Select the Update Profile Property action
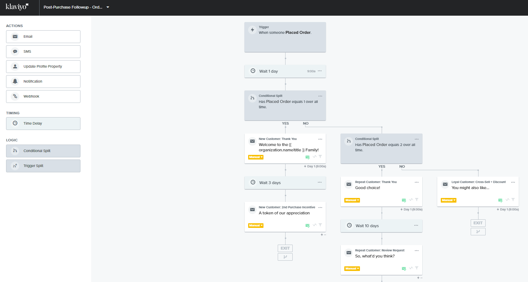This screenshot has width=528, height=282. 43,67
